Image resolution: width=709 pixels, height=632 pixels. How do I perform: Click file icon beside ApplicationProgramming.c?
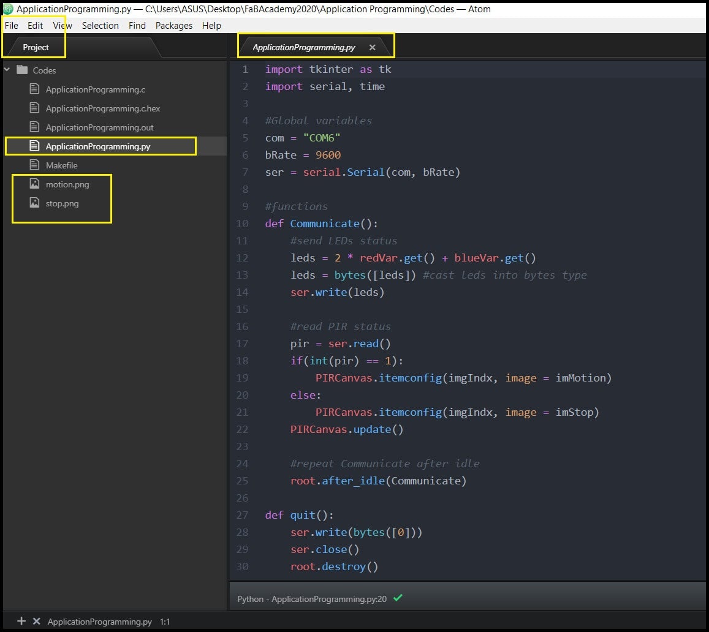tap(34, 89)
